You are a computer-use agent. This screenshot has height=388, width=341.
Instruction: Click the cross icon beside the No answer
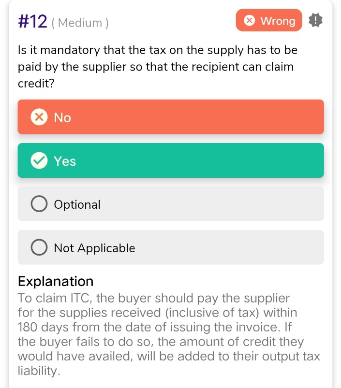39,117
